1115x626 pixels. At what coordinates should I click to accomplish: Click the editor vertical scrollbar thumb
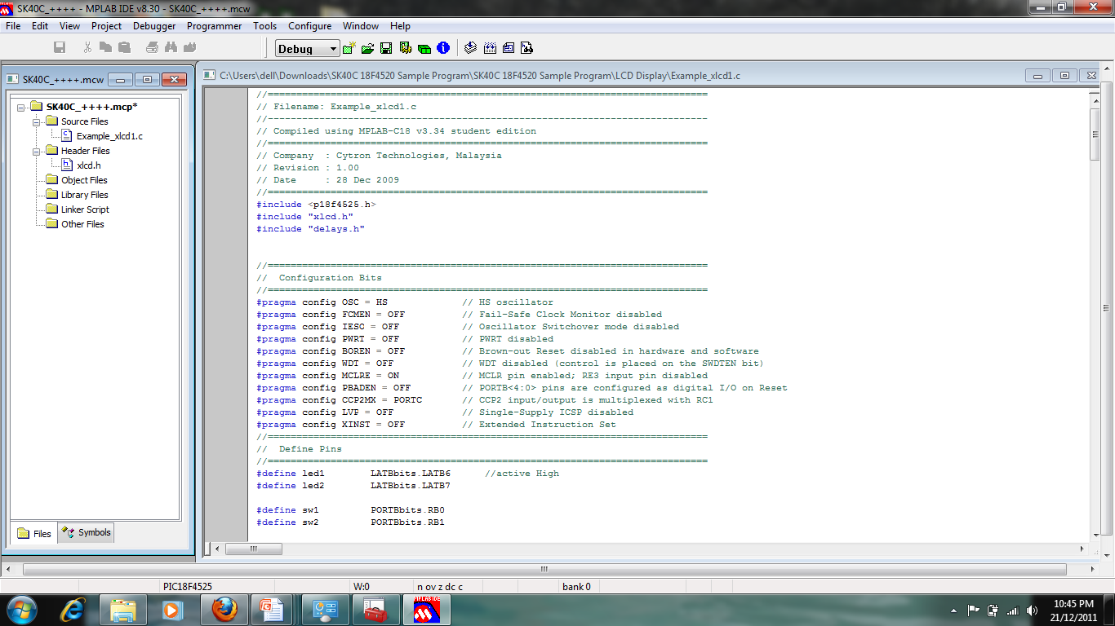(x=1095, y=133)
